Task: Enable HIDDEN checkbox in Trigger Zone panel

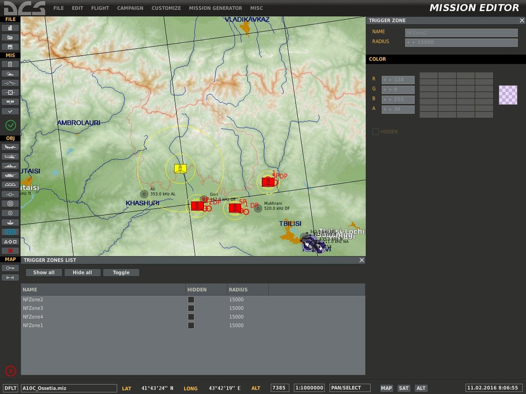Action: point(376,132)
